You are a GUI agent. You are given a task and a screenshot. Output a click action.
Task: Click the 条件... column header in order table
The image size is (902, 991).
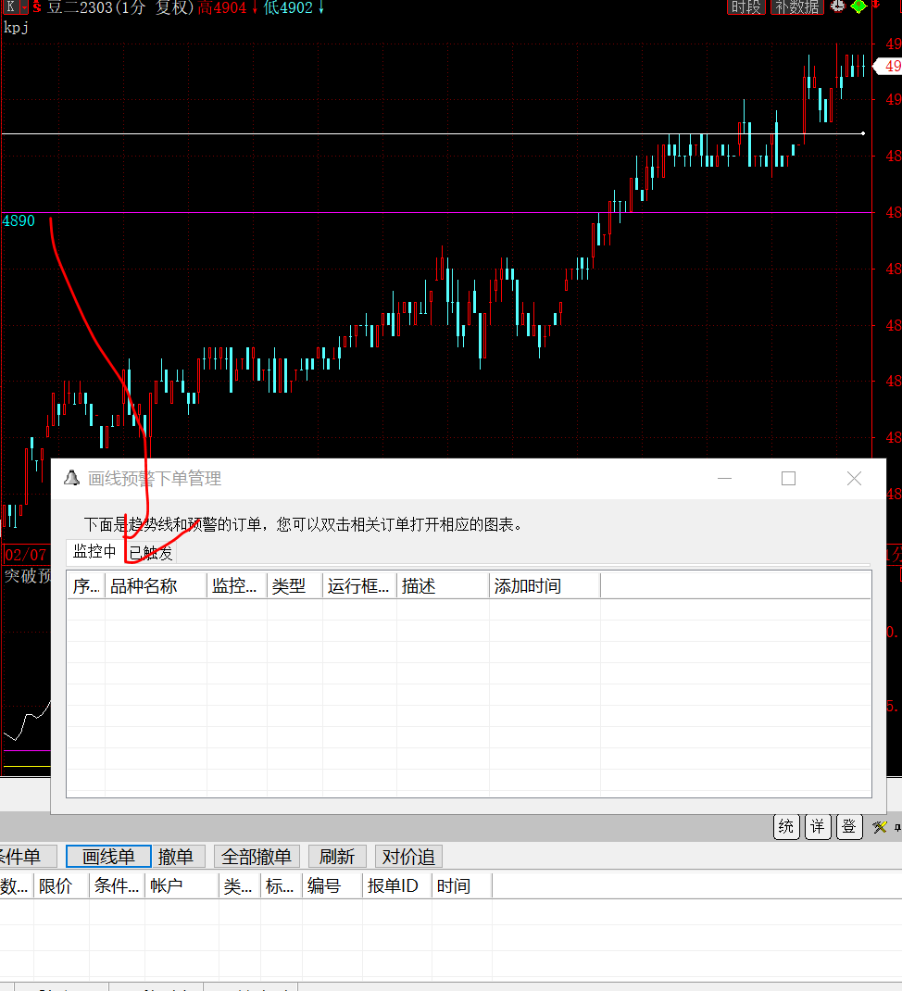tap(117, 886)
